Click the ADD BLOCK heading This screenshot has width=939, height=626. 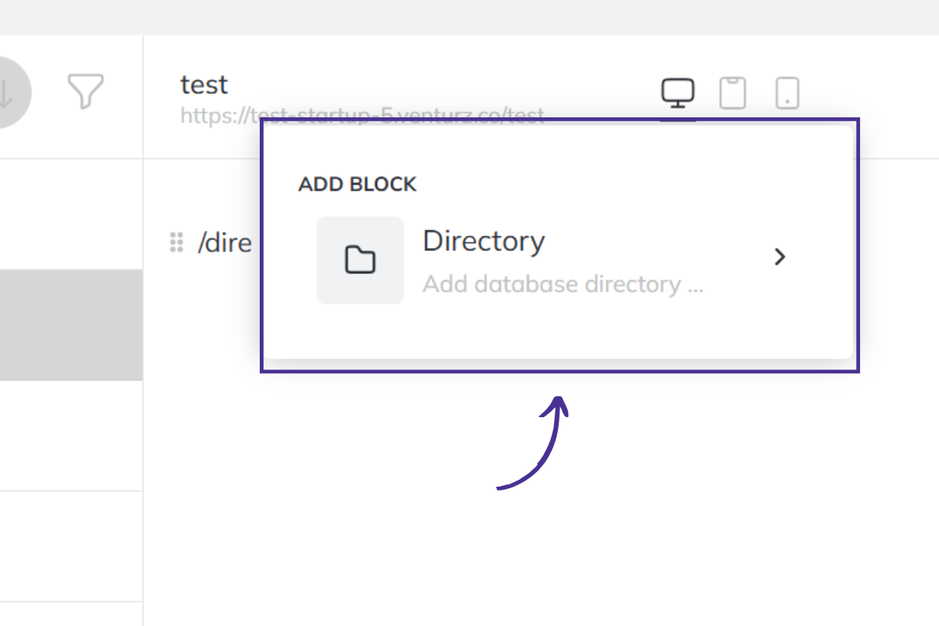(x=358, y=185)
